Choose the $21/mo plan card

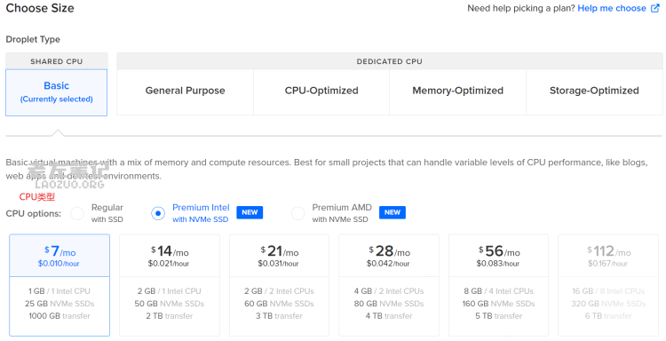pyautogui.click(x=279, y=285)
